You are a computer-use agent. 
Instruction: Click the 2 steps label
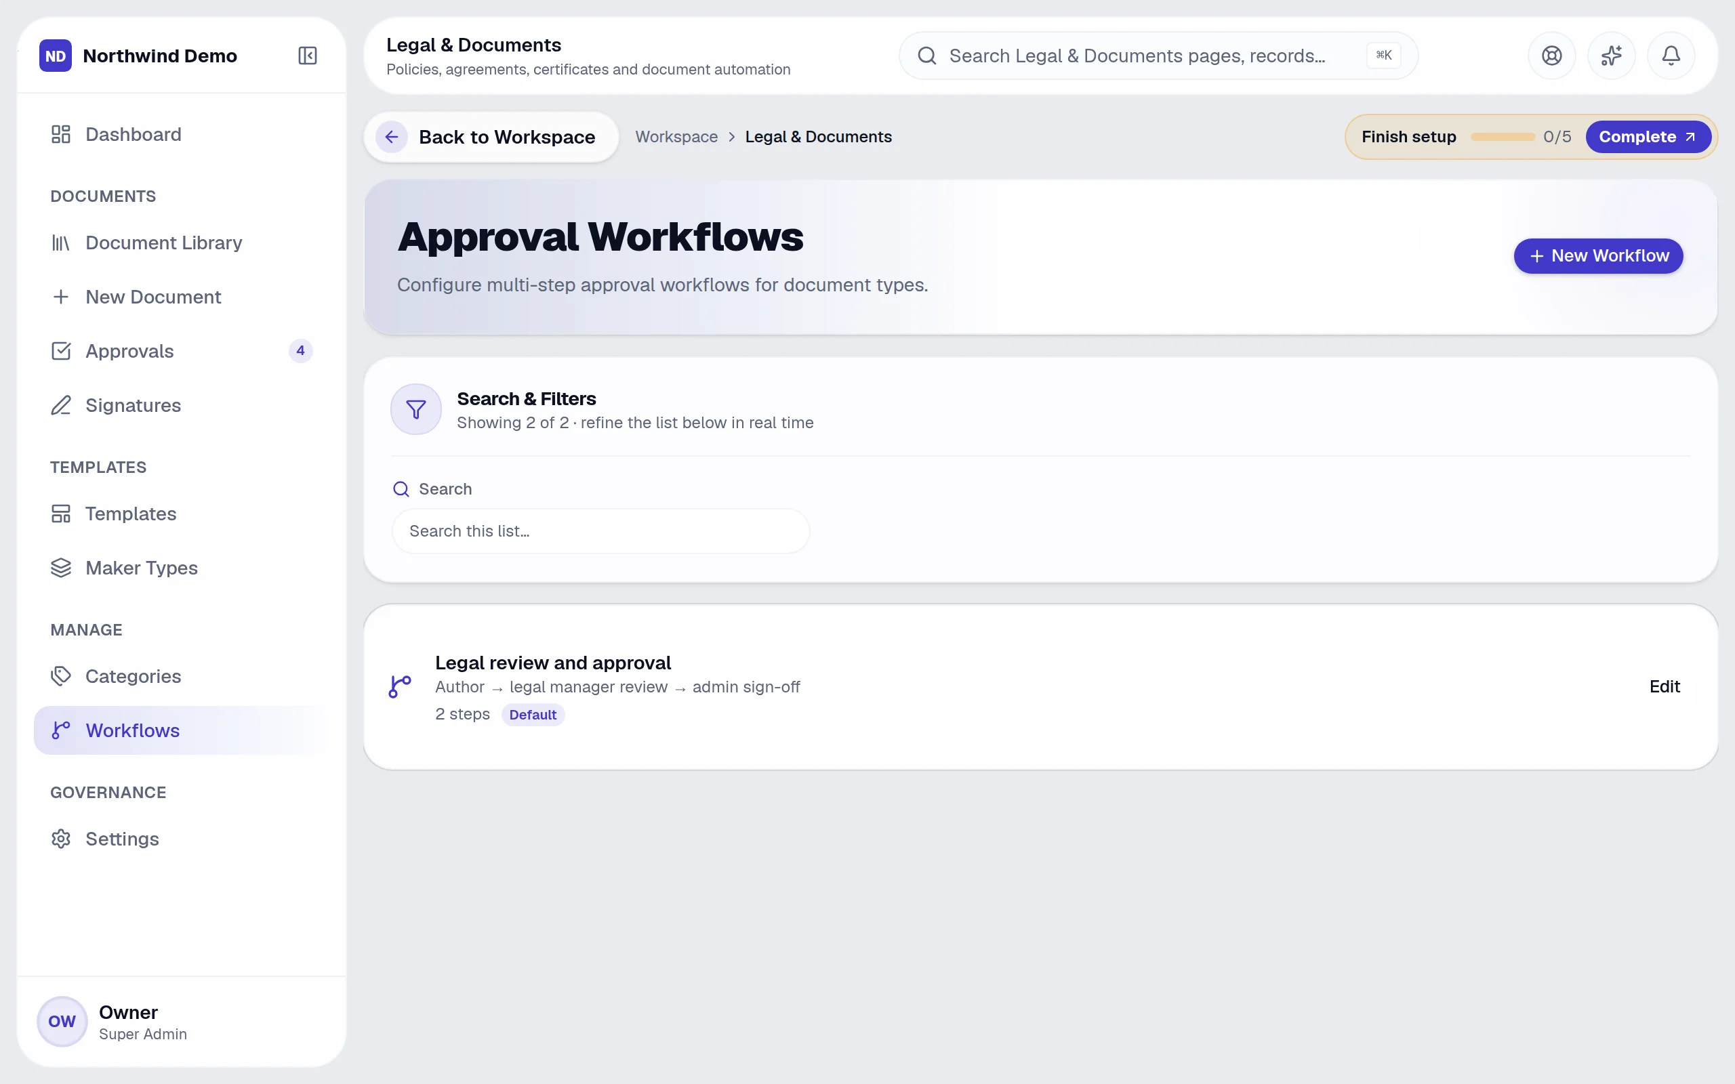(462, 714)
